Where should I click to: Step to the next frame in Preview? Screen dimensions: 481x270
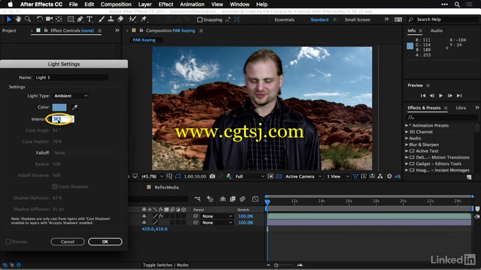click(x=450, y=95)
